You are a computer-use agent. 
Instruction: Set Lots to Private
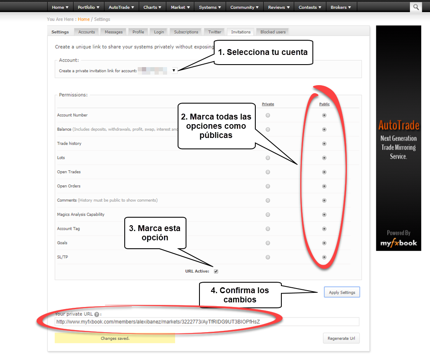267,158
